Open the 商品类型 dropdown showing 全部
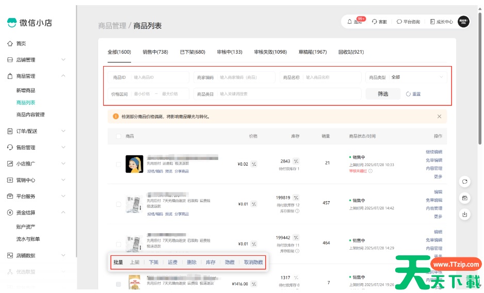Image resolution: width=484 pixels, height=293 pixels. click(x=417, y=77)
